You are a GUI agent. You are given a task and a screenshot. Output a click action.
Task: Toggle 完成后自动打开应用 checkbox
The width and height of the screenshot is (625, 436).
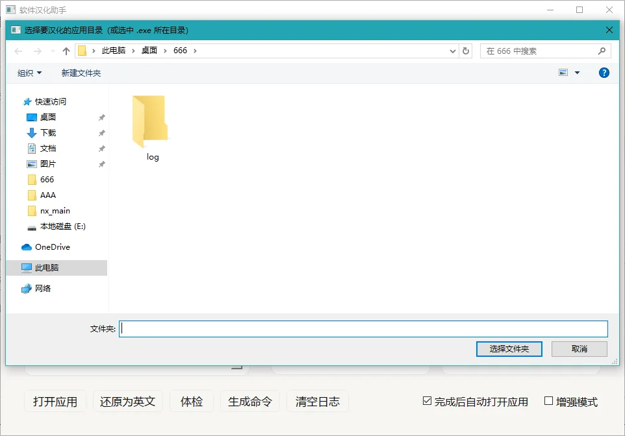(427, 401)
